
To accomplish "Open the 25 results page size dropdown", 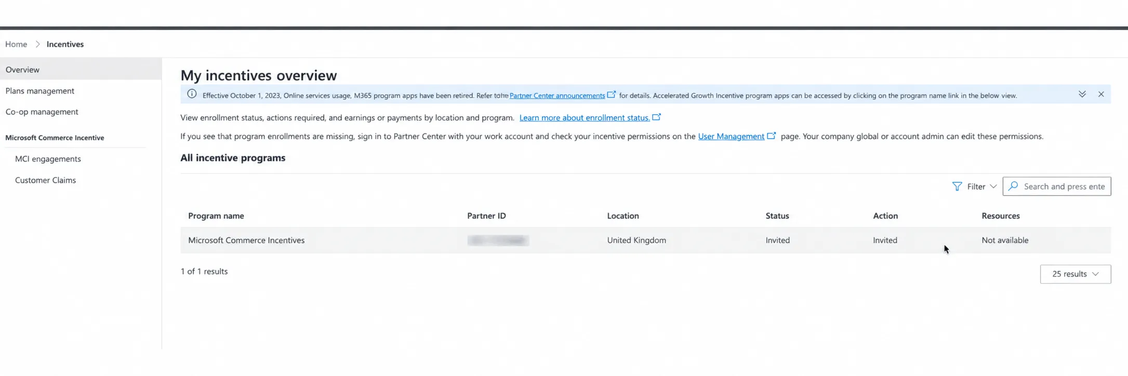I will point(1076,274).
